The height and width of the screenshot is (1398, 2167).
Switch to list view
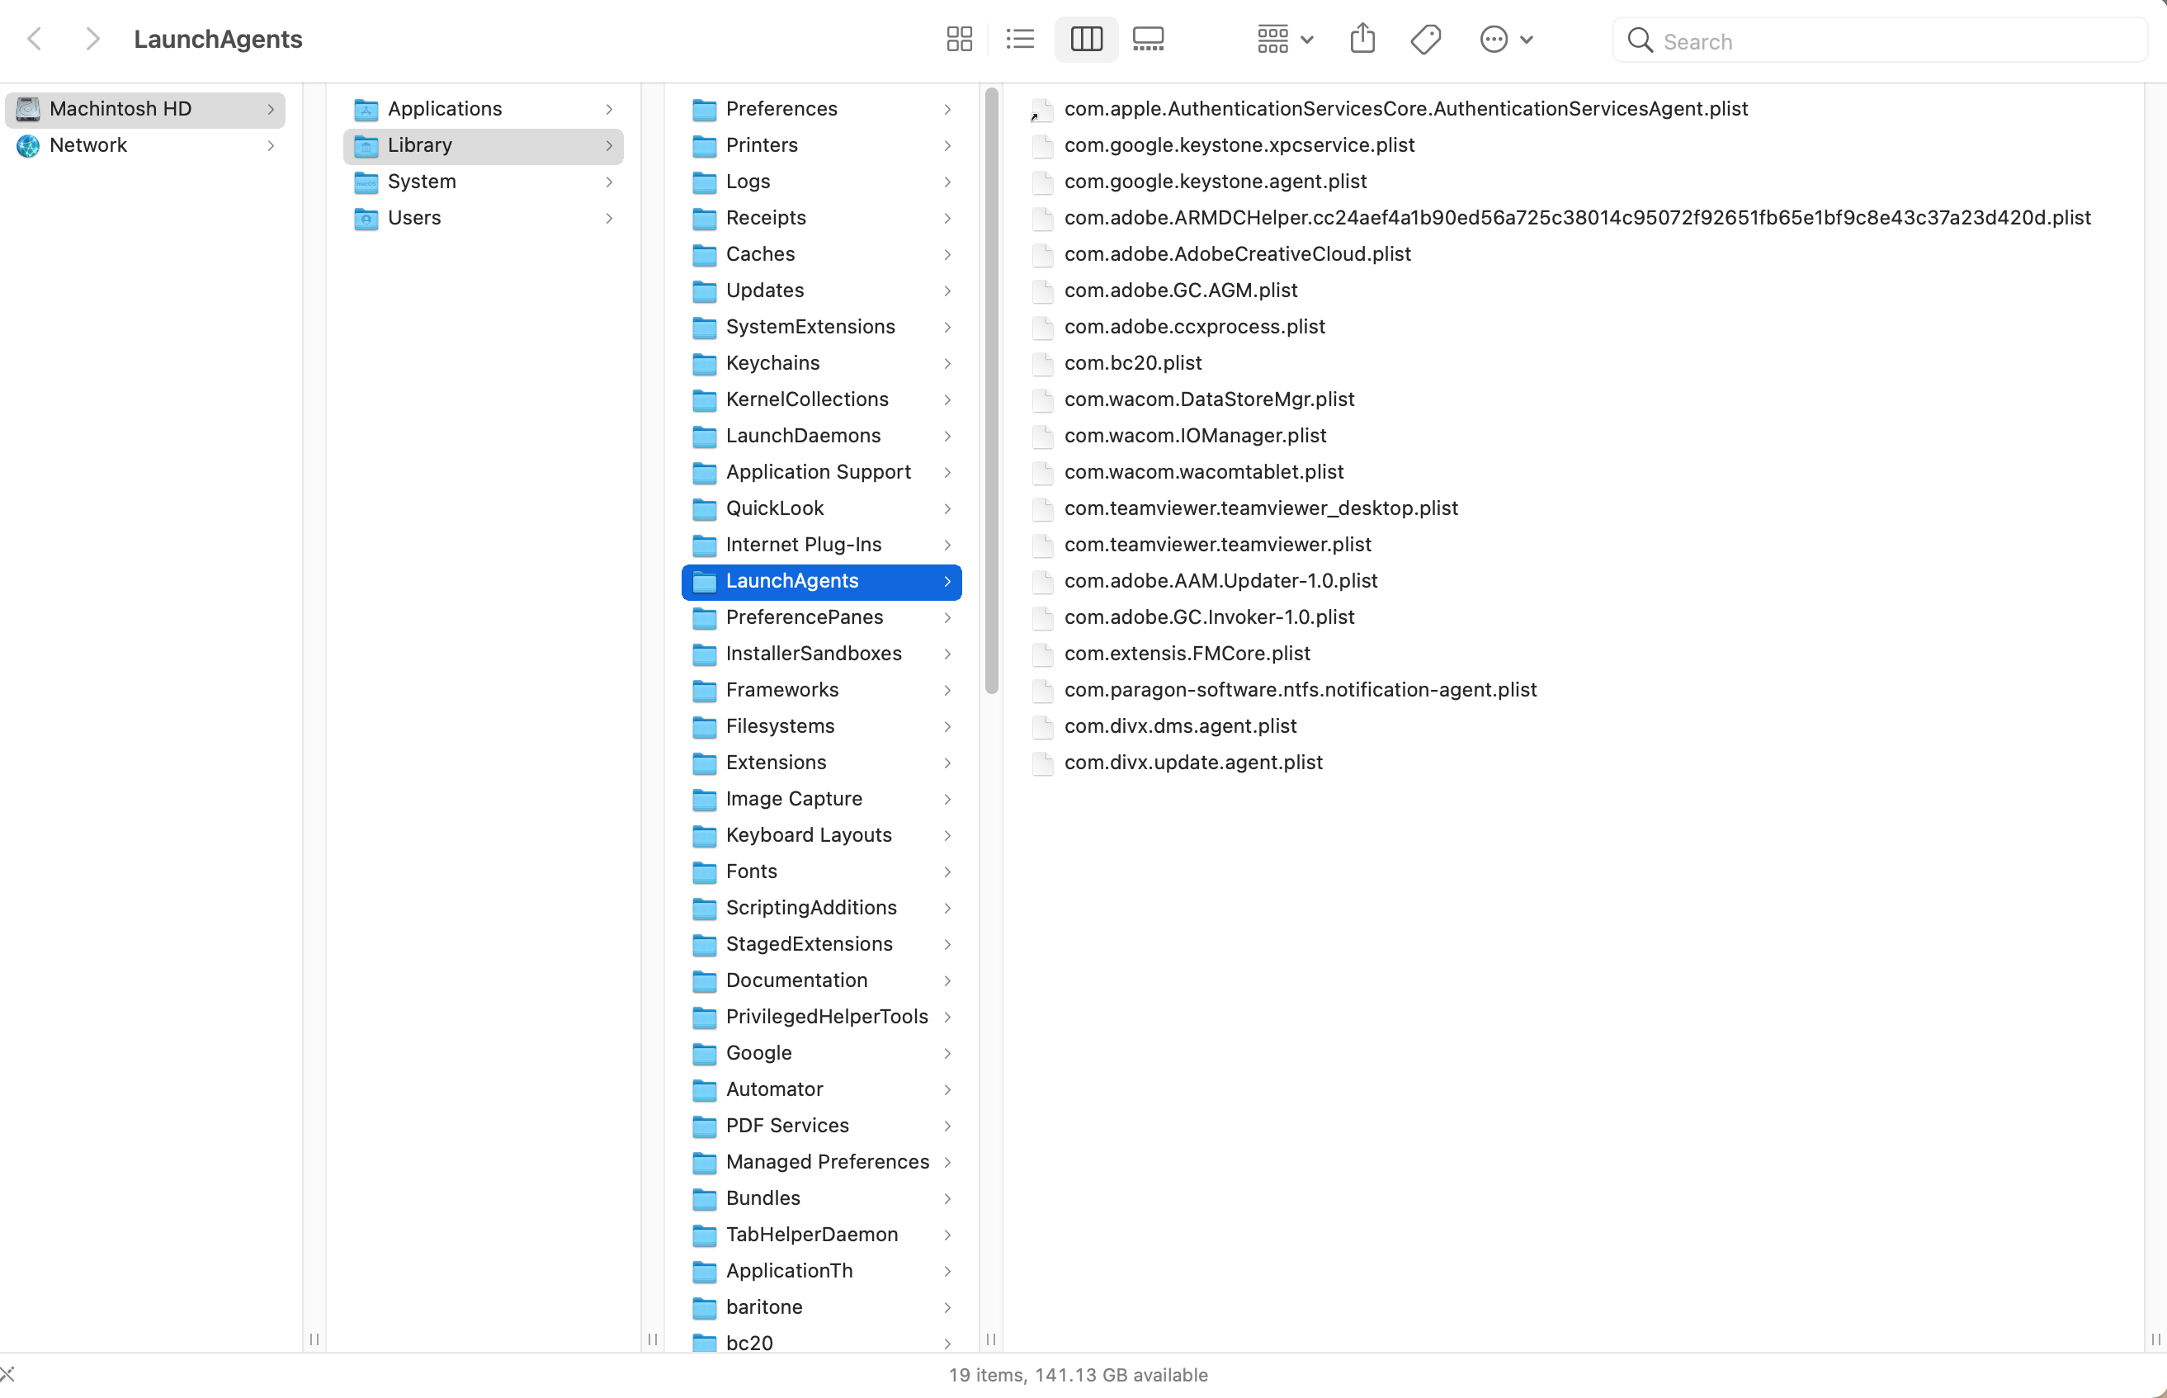[x=1020, y=39]
